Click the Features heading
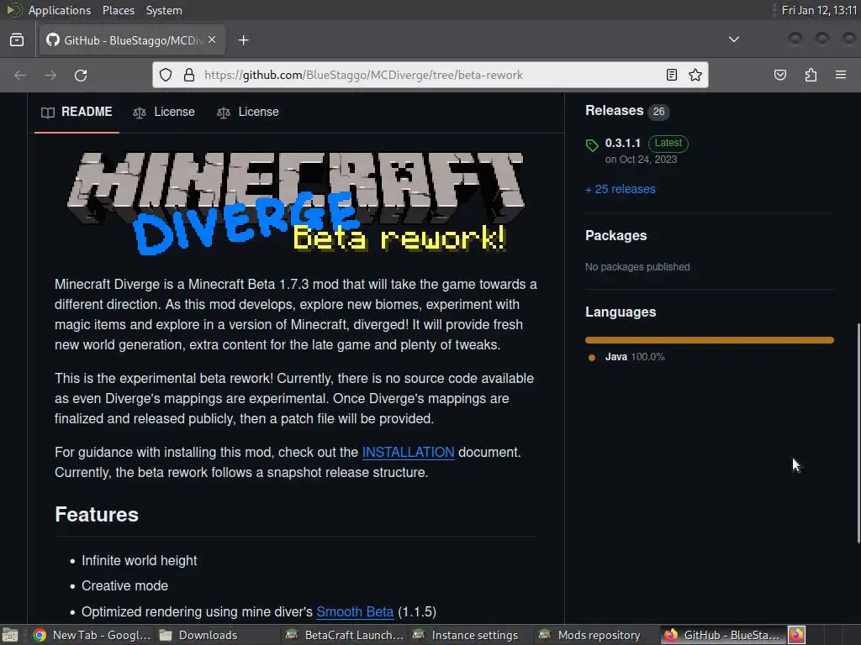The height and width of the screenshot is (645, 861). [97, 515]
